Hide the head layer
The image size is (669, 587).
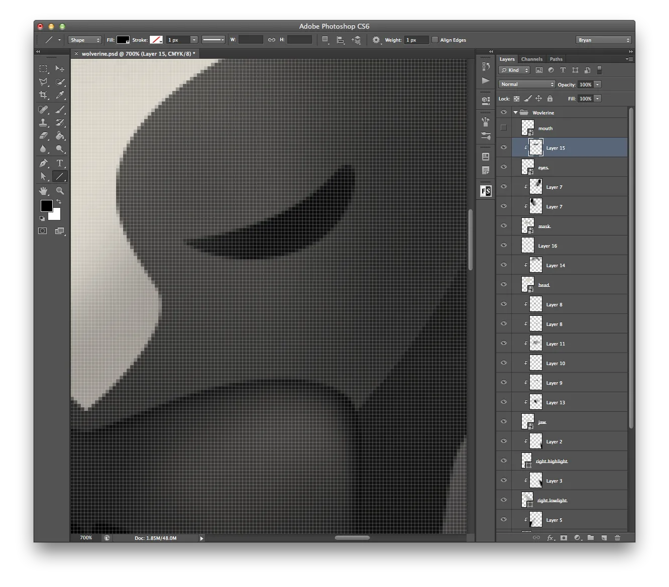pos(504,285)
